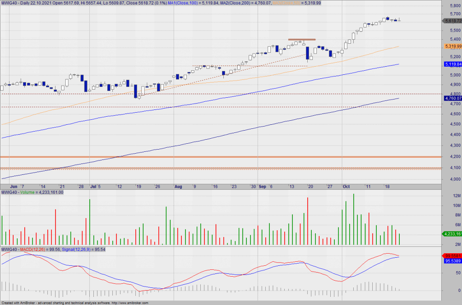462x305 pixels.
Task: Click the red MACD value tag
Action: [453, 255]
